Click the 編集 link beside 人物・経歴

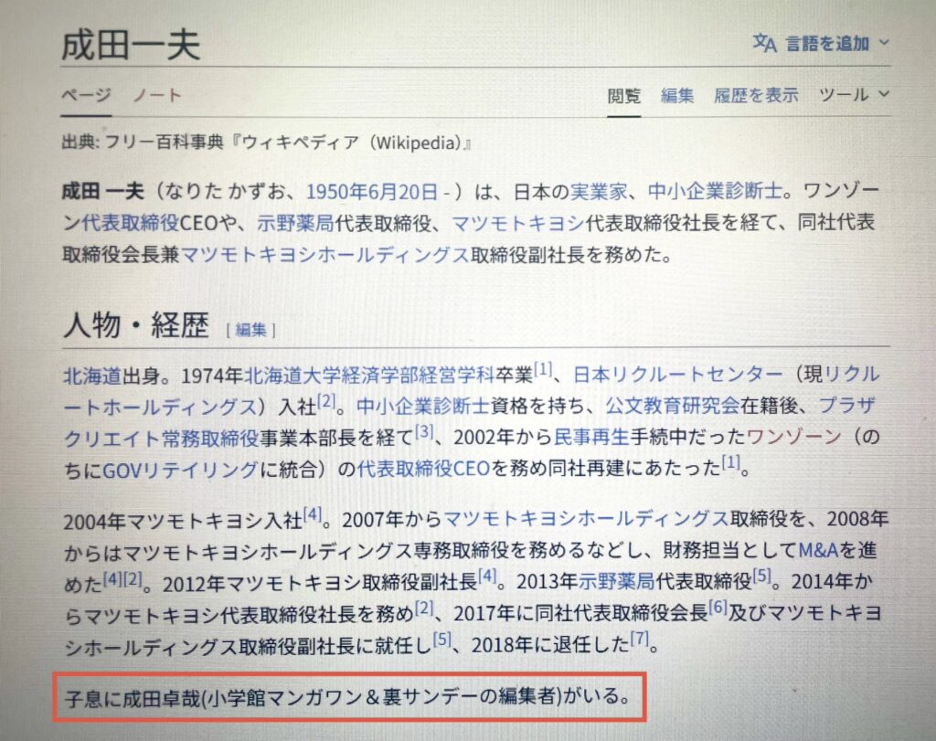pos(250,330)
